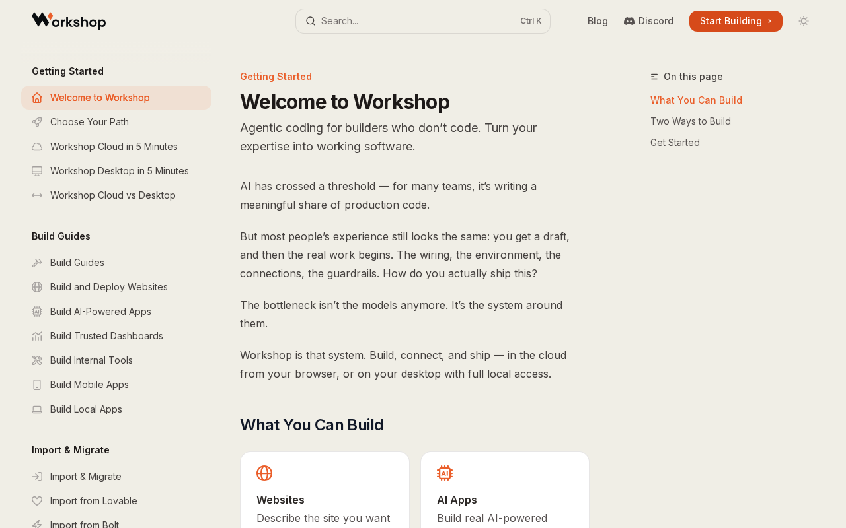Go to Build Local Apps
Image resolution: width=846 pixels, height=528 pixels.
(x=116, y=409)
